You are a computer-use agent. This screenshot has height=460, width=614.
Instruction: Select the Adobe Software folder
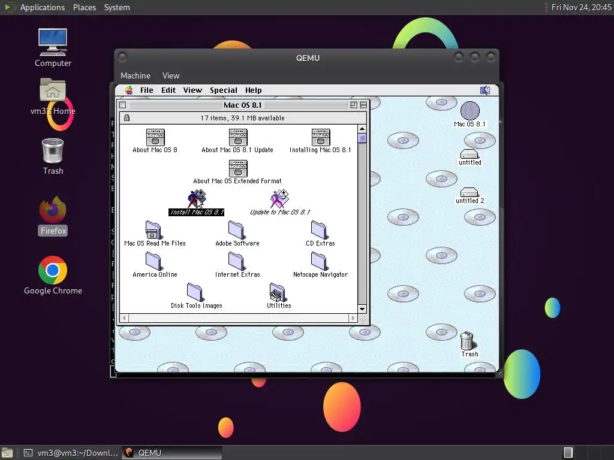pyautogui.click(x=236, y=230)
